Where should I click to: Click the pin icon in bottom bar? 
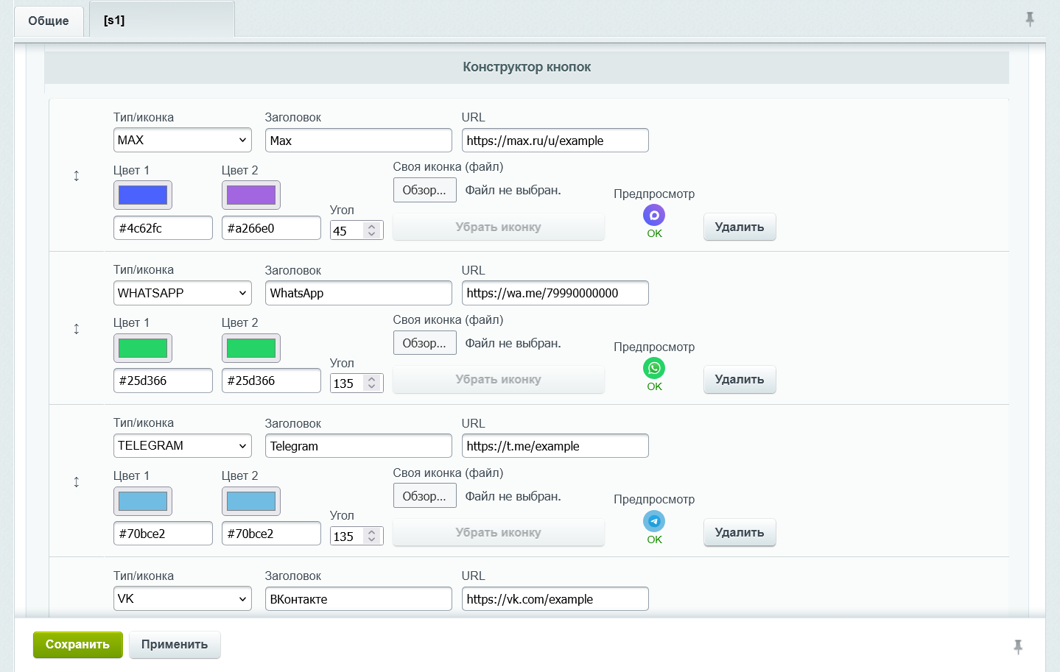[1018, 647]
